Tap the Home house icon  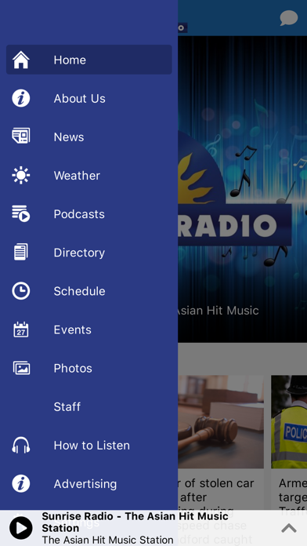click(21, 60)
